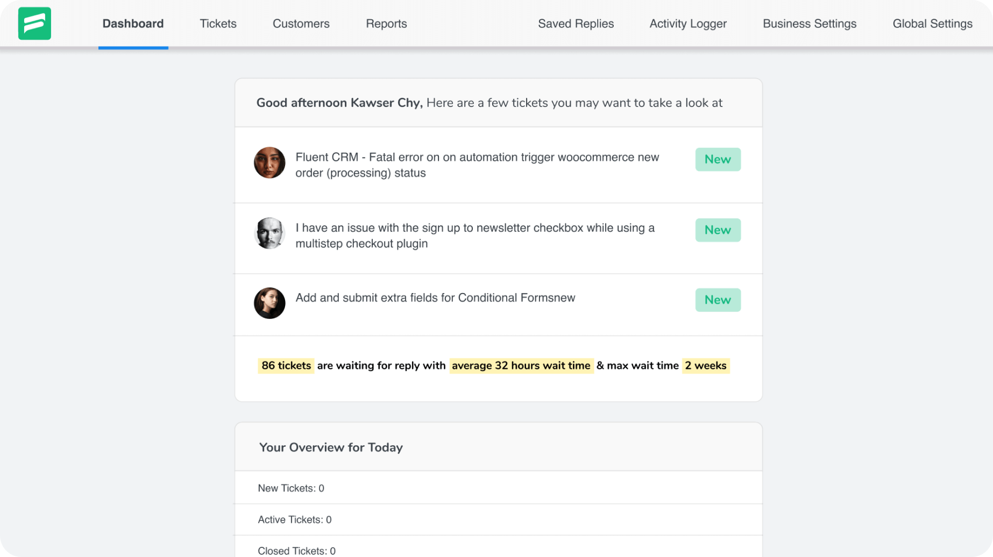Open Global Settings
993x557 pixels.
(x=932, y=24)
